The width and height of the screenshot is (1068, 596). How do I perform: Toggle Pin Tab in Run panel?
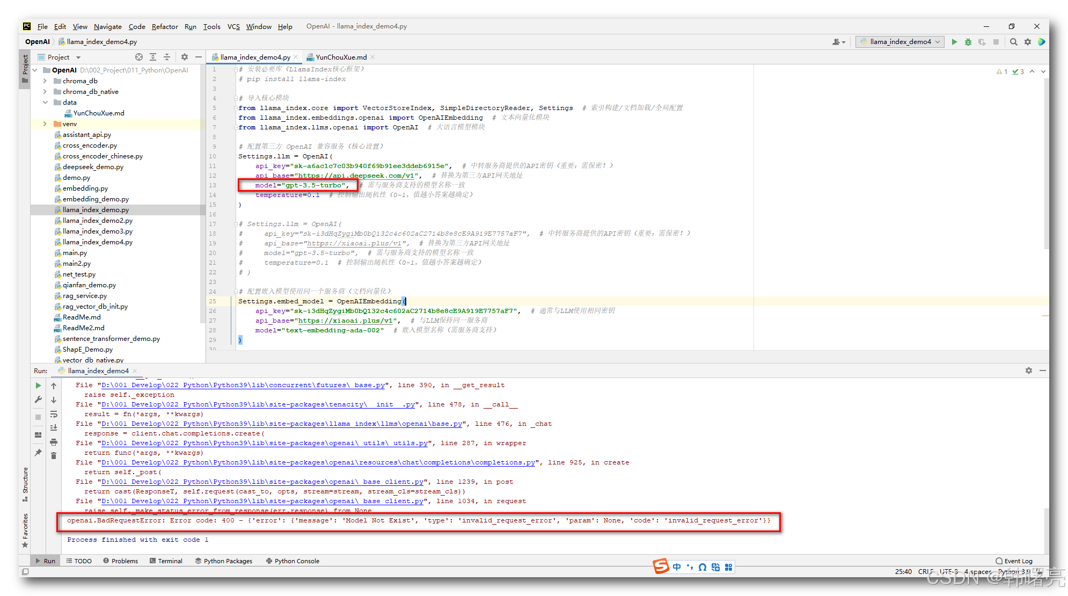[x=38, y=453]
